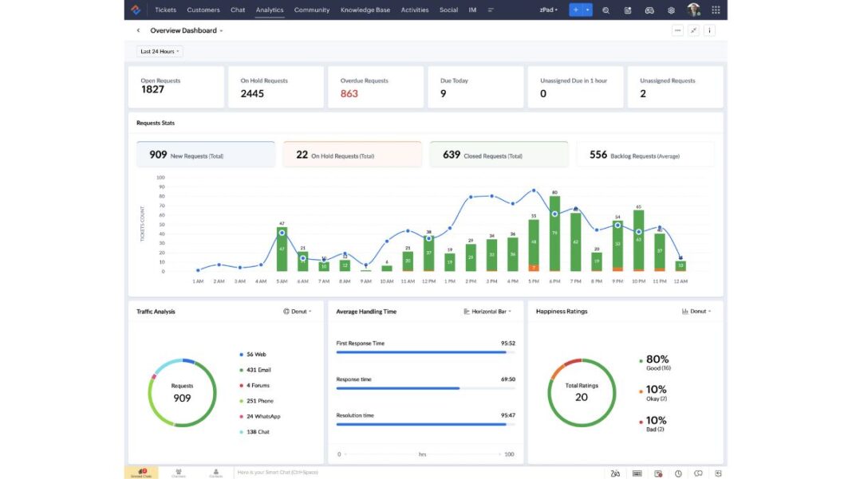The image size is (852, 479).
Task: Open the Contacts icon in bottom bar
Action: (x=215, y=473)
